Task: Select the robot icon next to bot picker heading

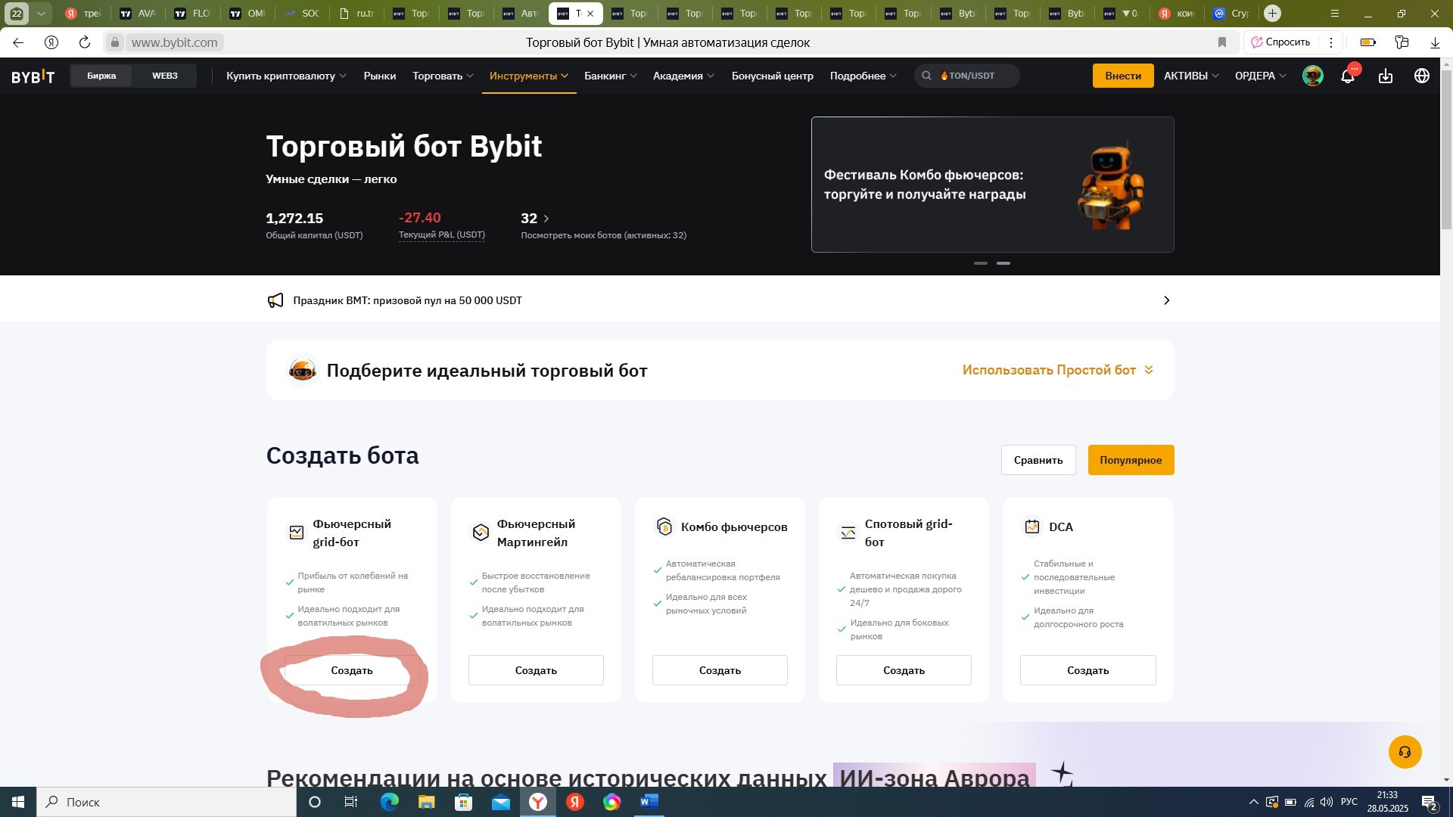Action: [x=302, y=371]
